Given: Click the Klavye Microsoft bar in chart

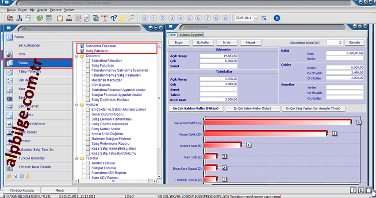Looking at the screenshot, I should click(278, 122).
